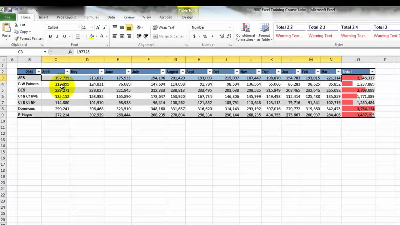Click the Cut scissors icon

coord(16,25)
